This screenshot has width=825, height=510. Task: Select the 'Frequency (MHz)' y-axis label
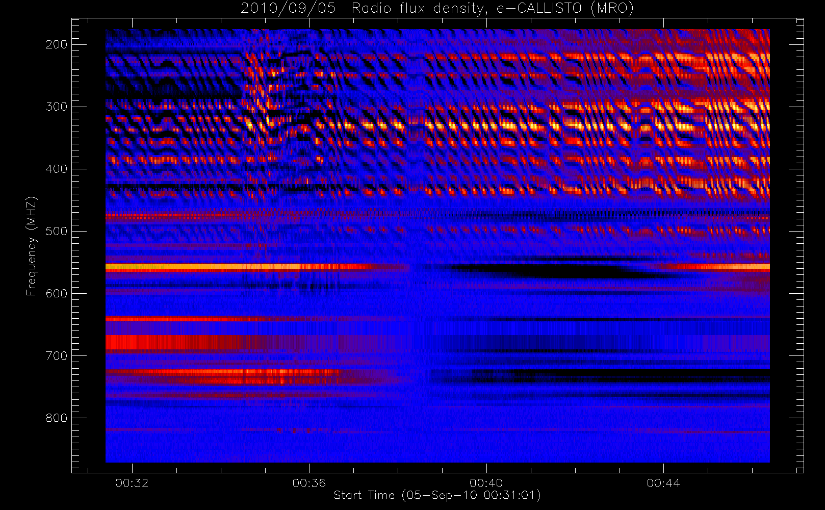tap(32, 246)
